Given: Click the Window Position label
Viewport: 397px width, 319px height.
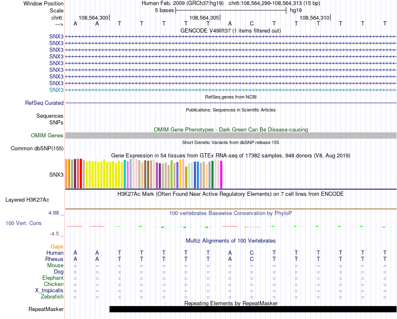Looking at the screenshot, I should click(43, 3).
